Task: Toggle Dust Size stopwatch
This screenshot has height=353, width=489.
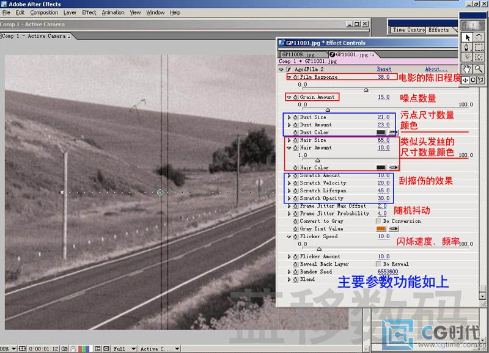Action: tap(296, 117)
